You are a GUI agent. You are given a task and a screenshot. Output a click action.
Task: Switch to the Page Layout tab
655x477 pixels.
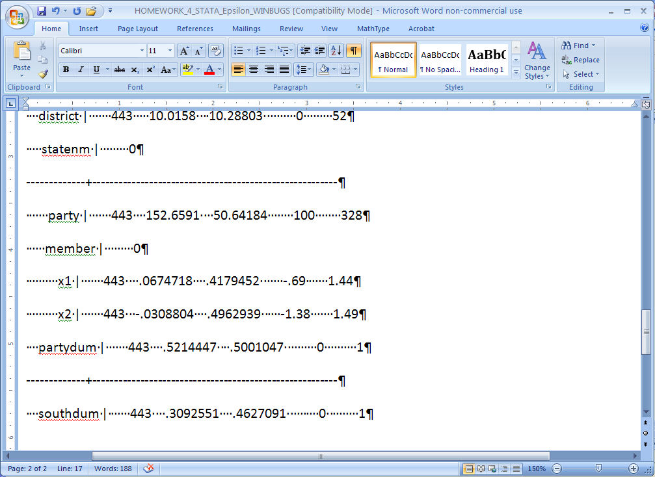137,29
